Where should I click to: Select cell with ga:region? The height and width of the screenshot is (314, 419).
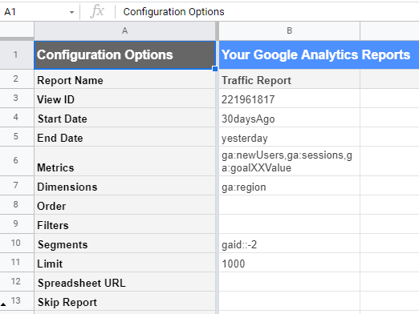(289, 186)
